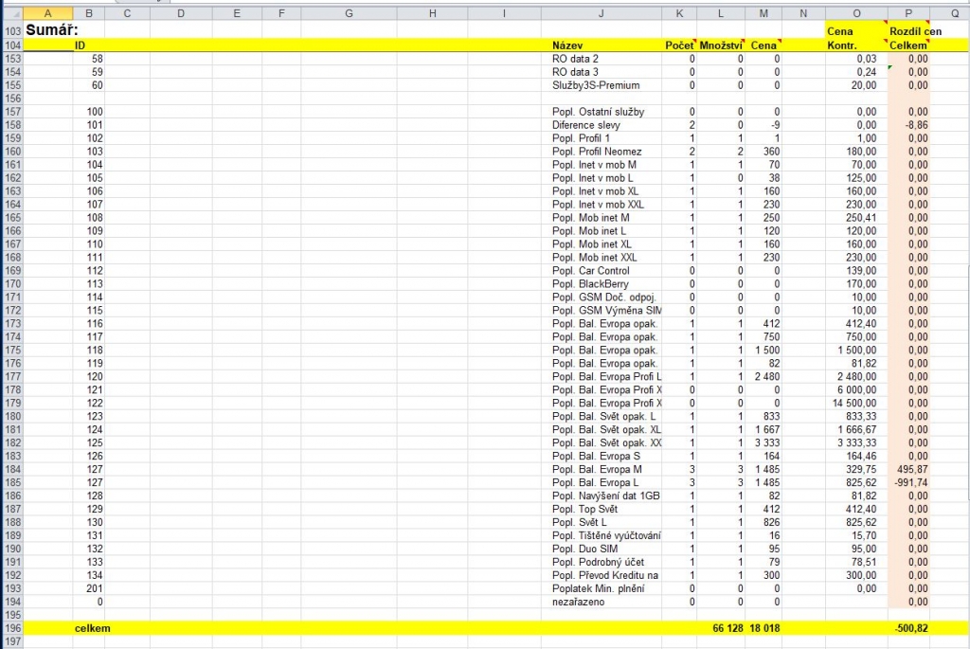Select the 'Rozdíl cen' header cell
This screenshot has height=649, width=970.
(x=908, y=31)
